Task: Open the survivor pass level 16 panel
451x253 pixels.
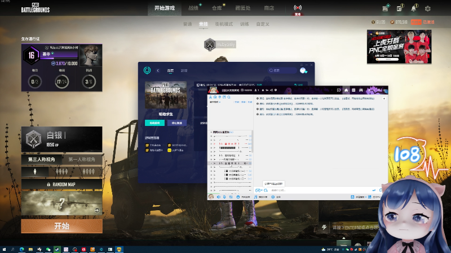Action: click(x=61, y=67)
